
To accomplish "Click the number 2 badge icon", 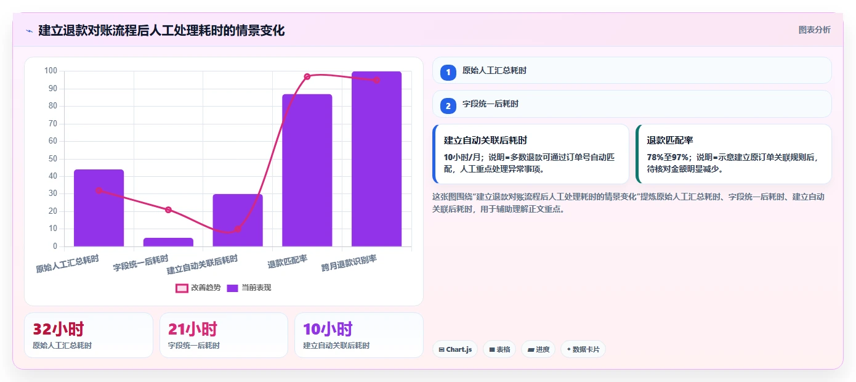I will point(448,105).
